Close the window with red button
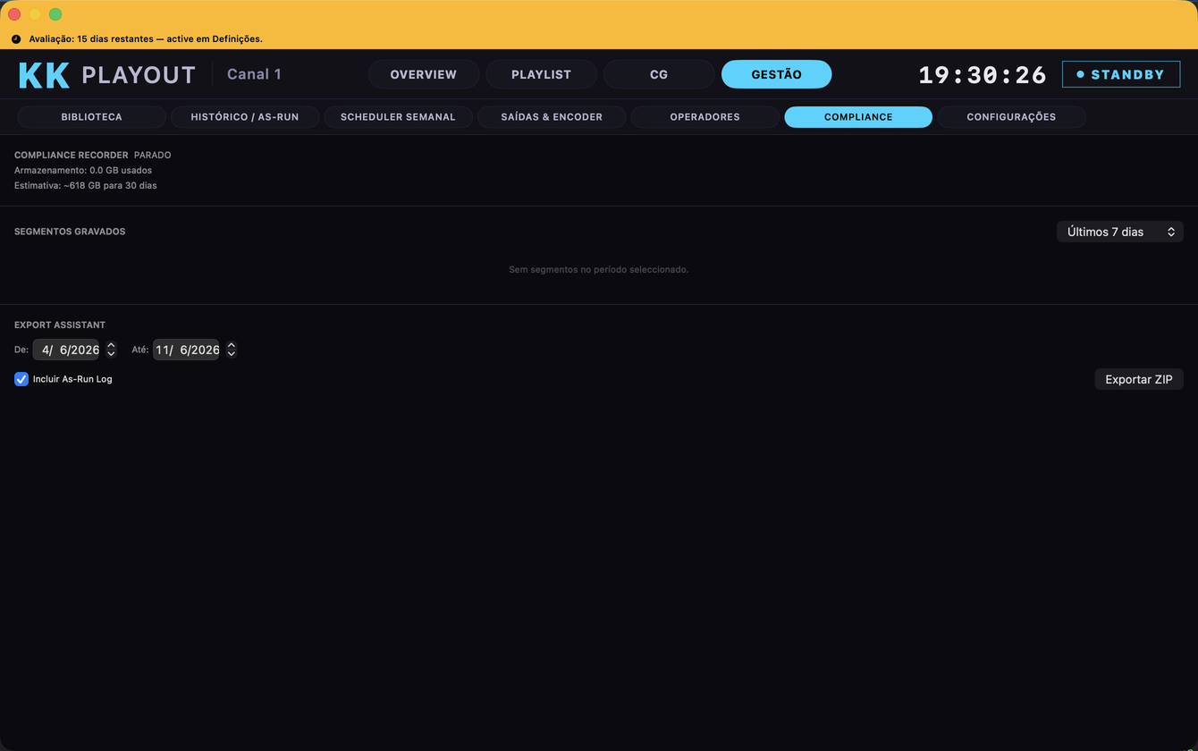This screenshot has height=751, width=1198. click(14, 14)
